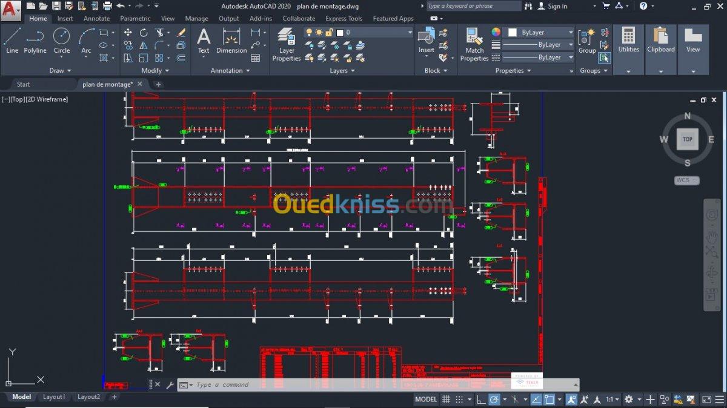Click the Plot printer icon
Image resolution: width=727 pixels, height=408 pixels.
(x=108, y=6)
